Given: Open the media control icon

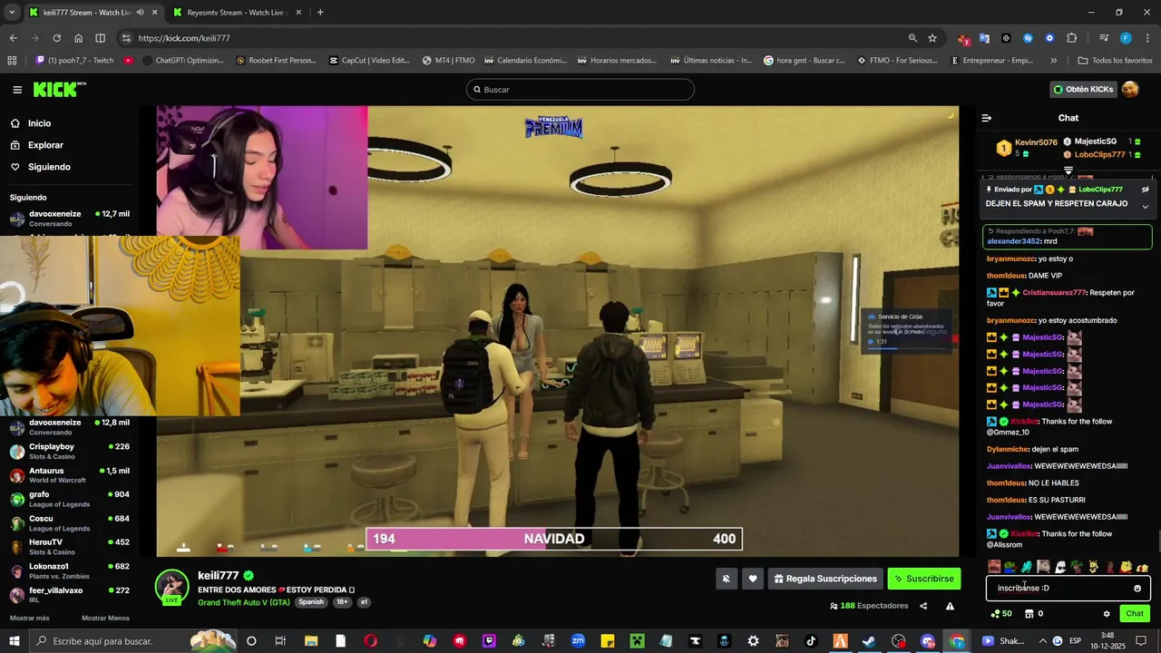Looking at the screenshot, I should click(x=1104, y=38).
